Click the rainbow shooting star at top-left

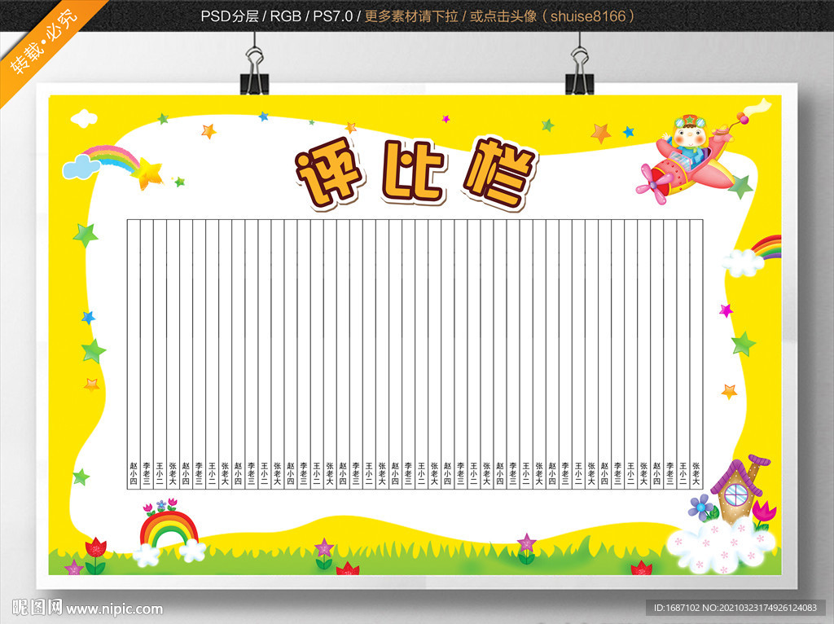click(112, 166)
